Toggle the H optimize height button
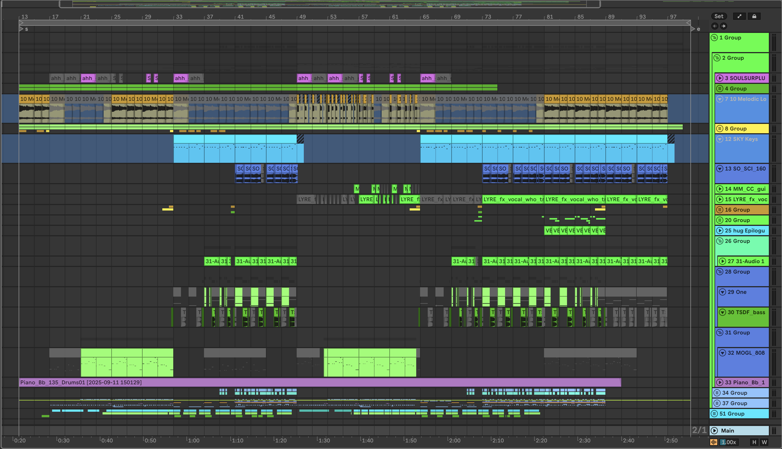 [x=754, y=442]
